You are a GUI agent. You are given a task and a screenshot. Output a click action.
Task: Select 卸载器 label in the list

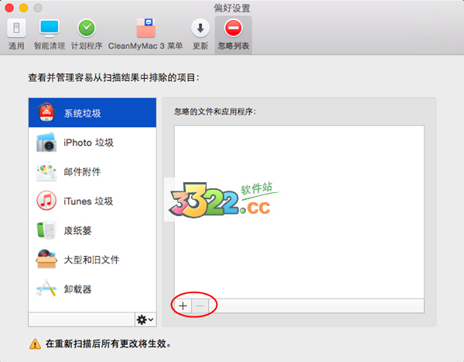coord(77,289)
